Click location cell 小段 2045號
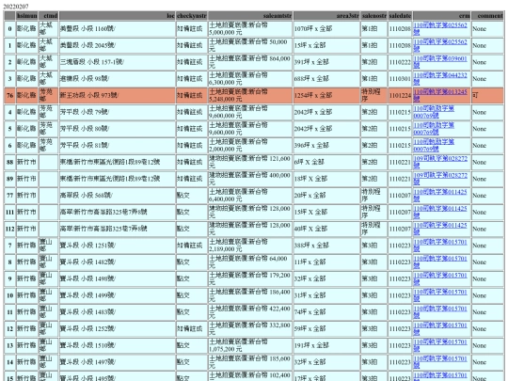This screenshot has width=508, height=381. click(x=117, y=45)
